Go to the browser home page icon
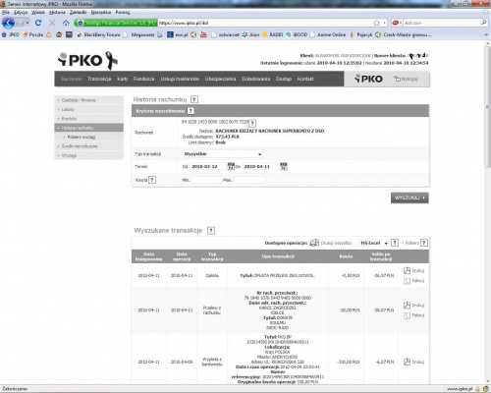The width and height of the screenshot is (491, 393). click(x=66, y=23)
